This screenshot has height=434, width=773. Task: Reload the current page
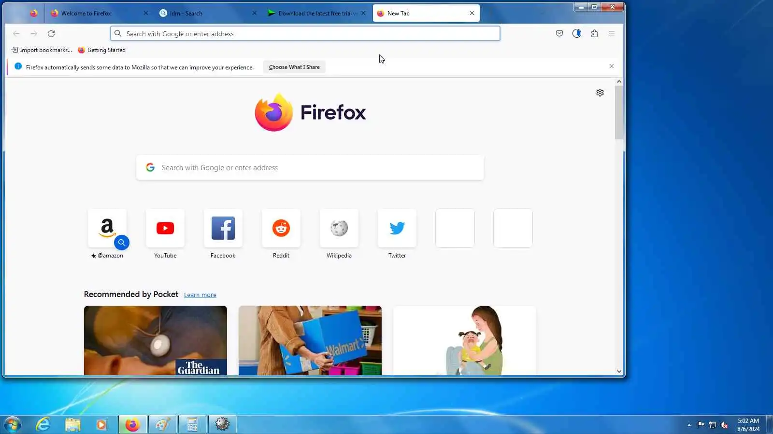click(51, 34)
